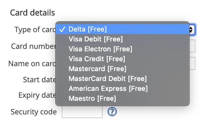Select Visa Credit [Free] option
The image size is (209, 128).
coord(122,59)
